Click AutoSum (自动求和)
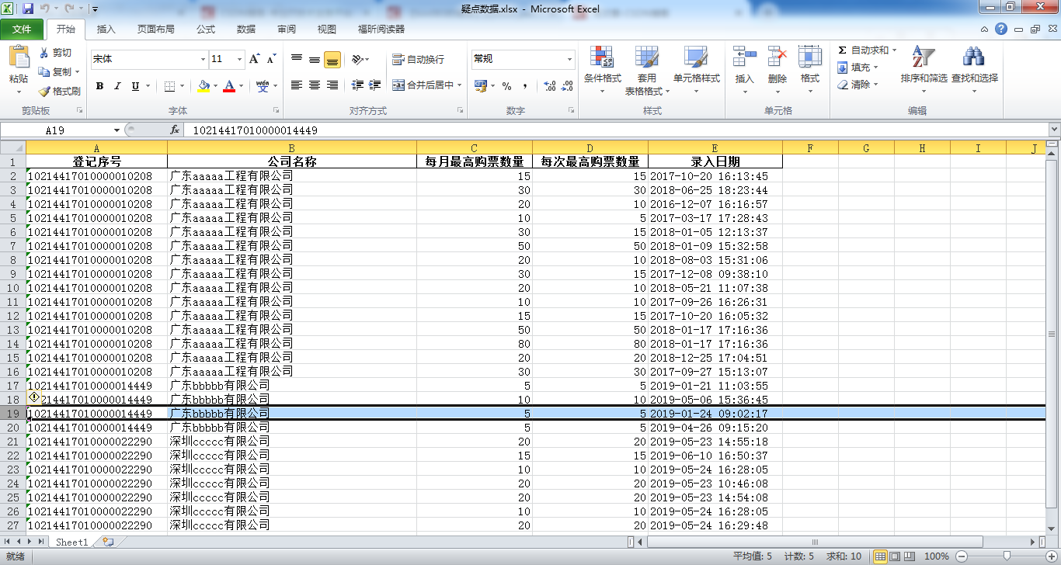 862,50
